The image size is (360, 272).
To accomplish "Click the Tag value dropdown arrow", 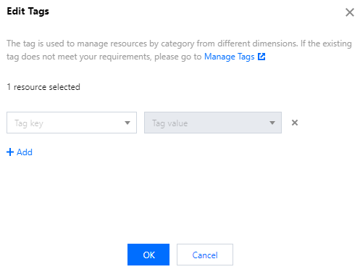I will click(272, 123).
